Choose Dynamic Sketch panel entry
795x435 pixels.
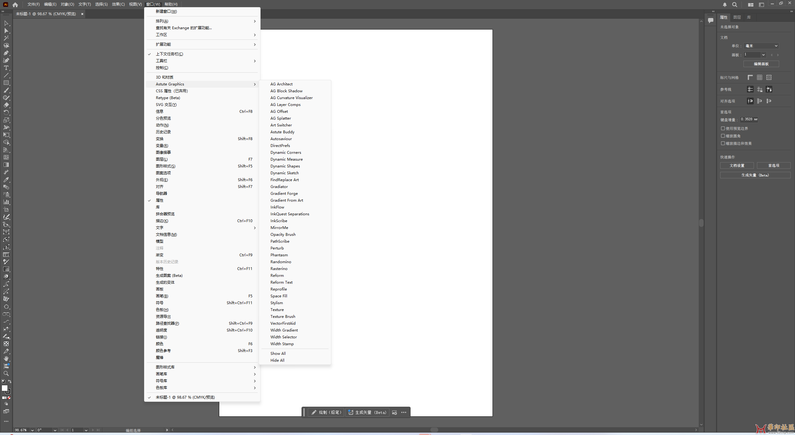(295, 173)
